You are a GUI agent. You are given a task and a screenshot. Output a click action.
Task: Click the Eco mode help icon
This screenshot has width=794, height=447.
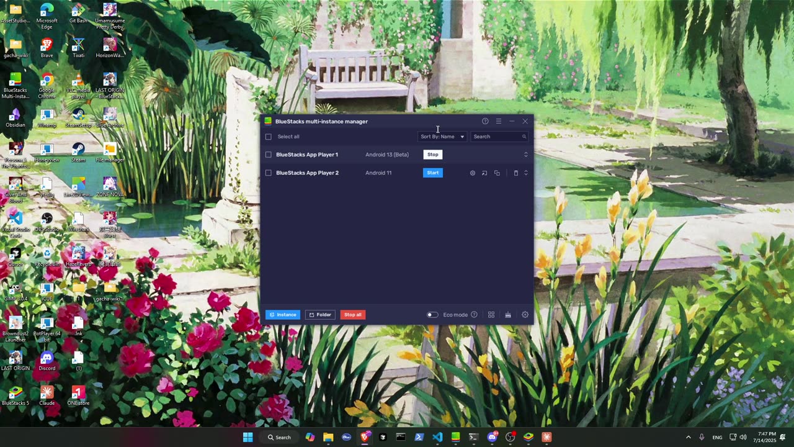[x=474, y=315]
